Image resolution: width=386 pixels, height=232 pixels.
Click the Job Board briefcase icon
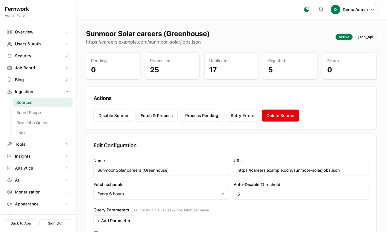(x=10, y=68)
